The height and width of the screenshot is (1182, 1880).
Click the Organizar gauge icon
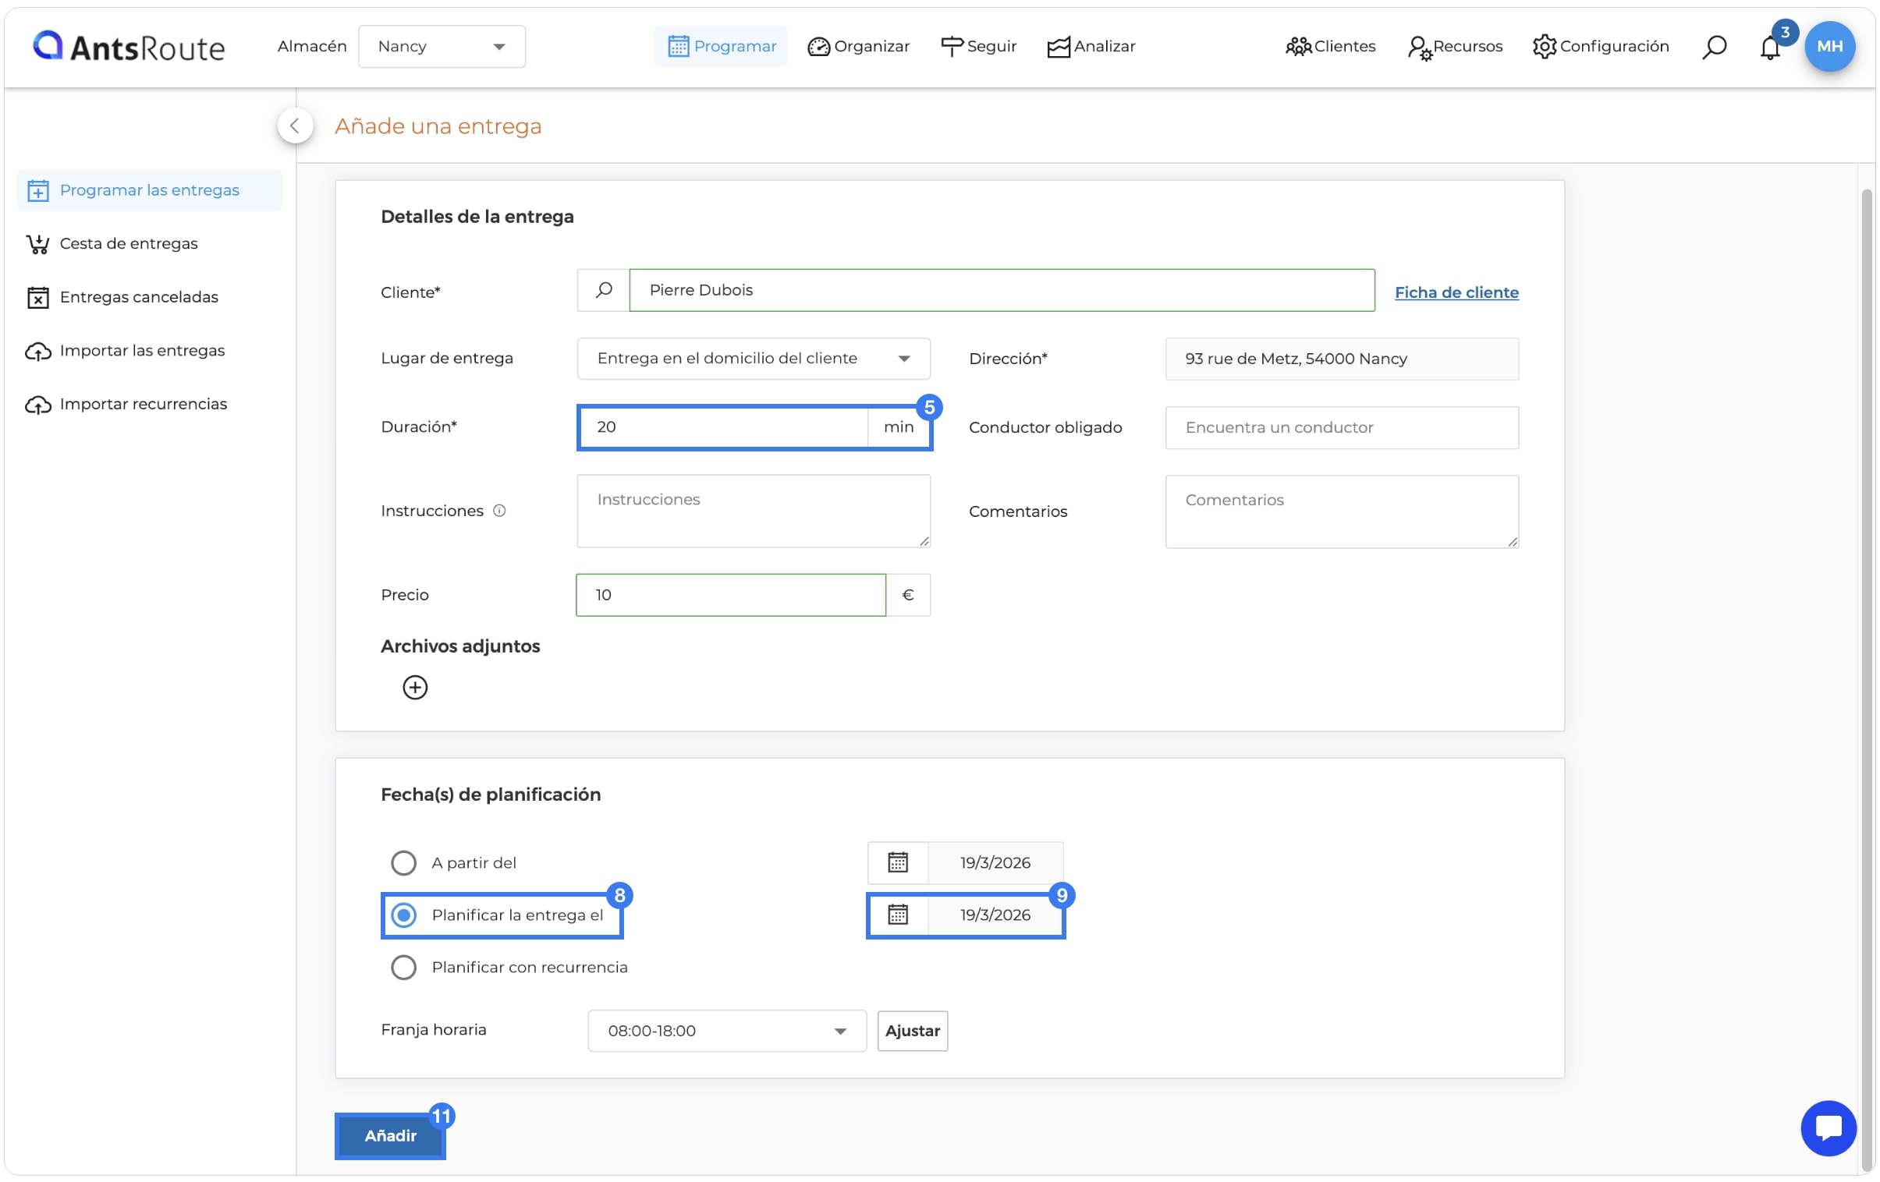[x=818, y=47]
